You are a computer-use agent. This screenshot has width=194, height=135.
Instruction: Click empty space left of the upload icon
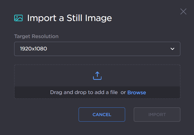coord(53,76)
